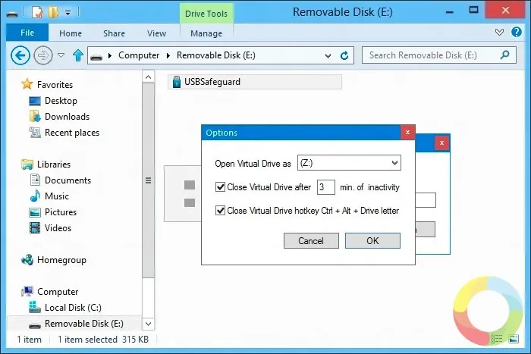The height and width of the screenshot is (354, 531).
Task: Open the File menu
Action: (27, 33)
